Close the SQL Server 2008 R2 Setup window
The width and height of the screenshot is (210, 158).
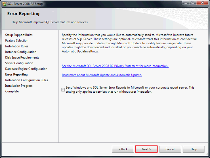(x=202, y=3)
